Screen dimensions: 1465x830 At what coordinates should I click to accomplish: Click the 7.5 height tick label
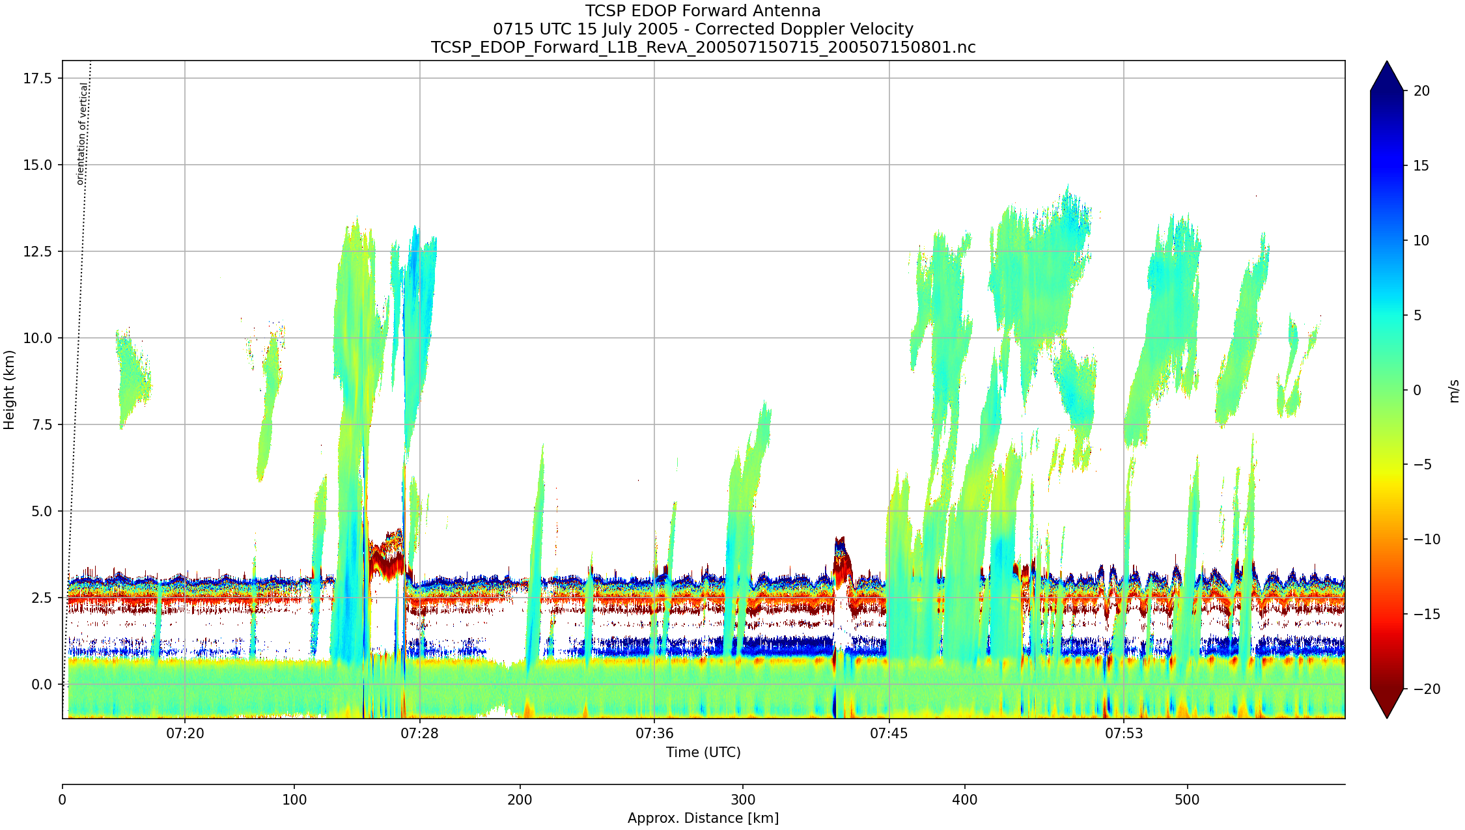coord(42,425)
